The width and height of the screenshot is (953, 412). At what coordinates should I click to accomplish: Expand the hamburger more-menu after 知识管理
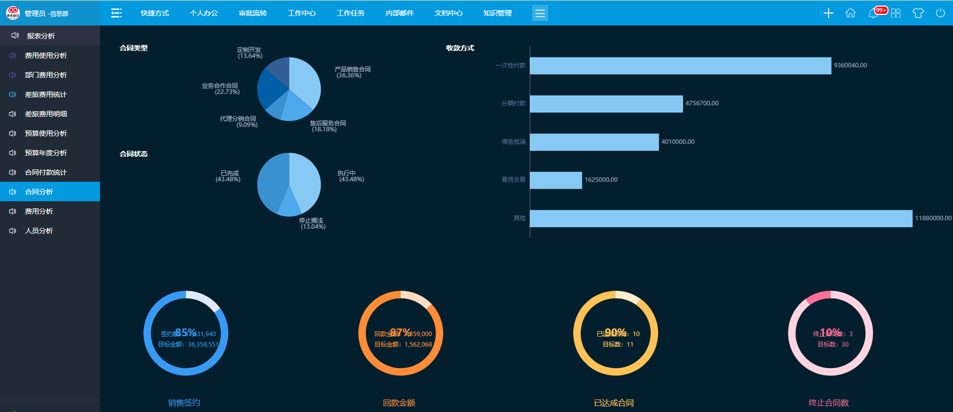[540, 13]
